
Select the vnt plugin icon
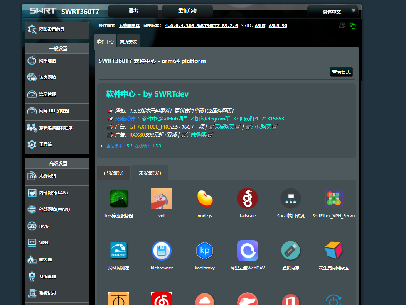click(x=162, y=199)
